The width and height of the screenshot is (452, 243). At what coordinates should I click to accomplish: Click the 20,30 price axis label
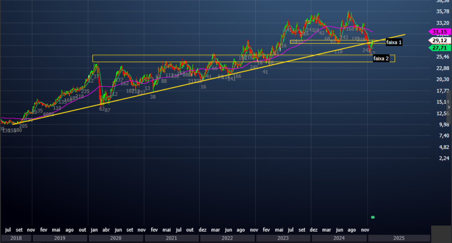pos(443,79)
